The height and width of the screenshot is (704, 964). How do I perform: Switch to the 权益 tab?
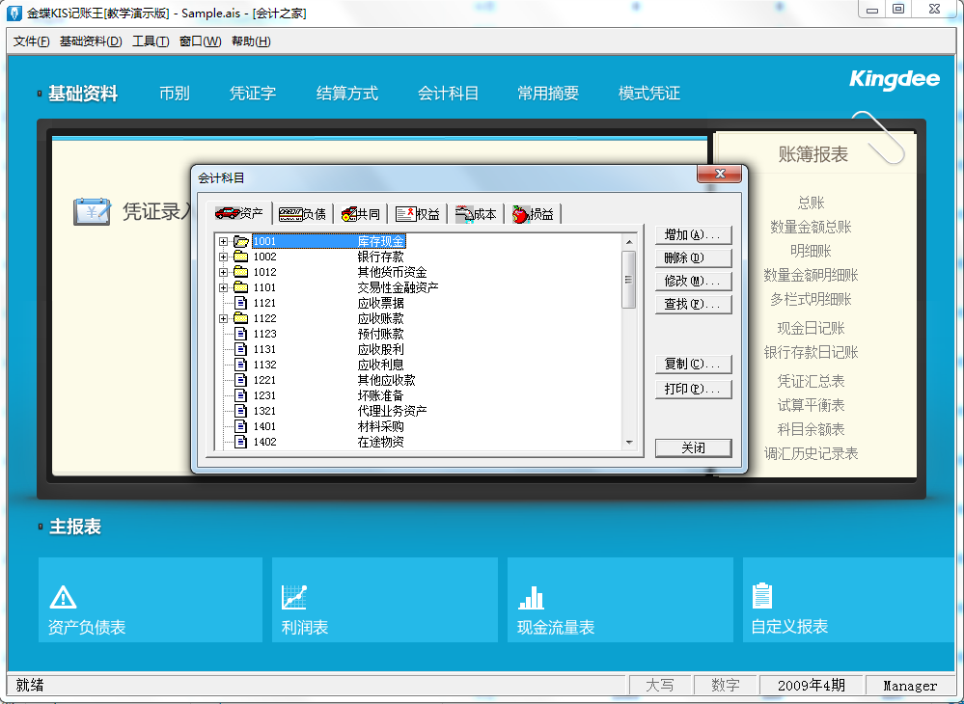(x=418, y=214)
